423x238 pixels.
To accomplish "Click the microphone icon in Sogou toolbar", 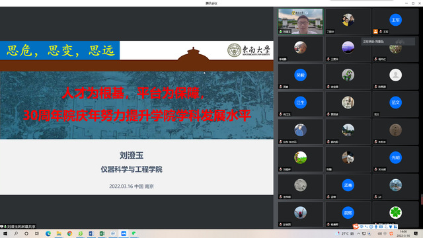I will (376, 227).
